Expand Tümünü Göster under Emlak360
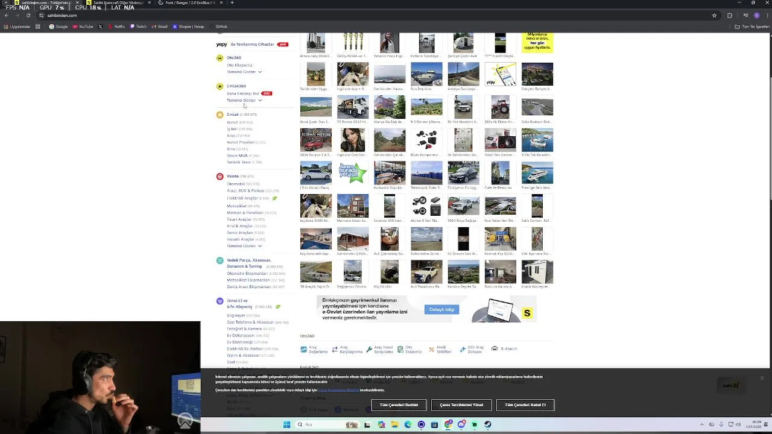 (x=244, y=100)
